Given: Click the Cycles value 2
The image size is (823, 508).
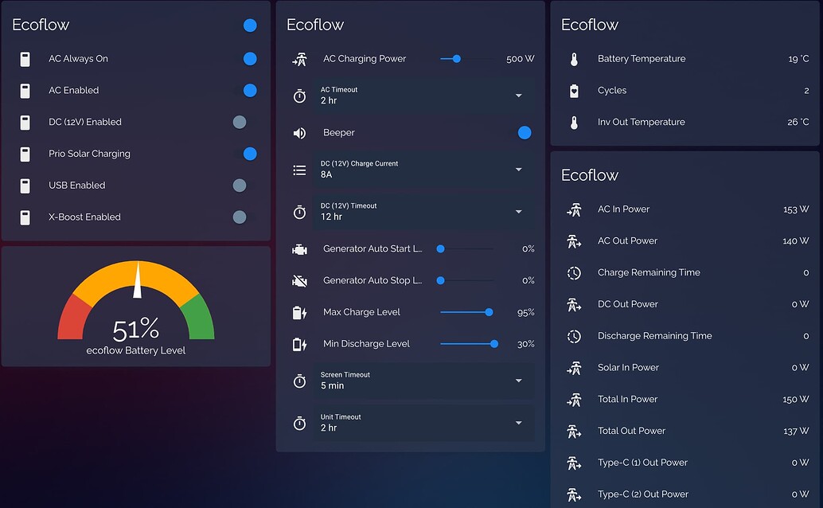Looking at the screenshot, I should pos(806,90).
